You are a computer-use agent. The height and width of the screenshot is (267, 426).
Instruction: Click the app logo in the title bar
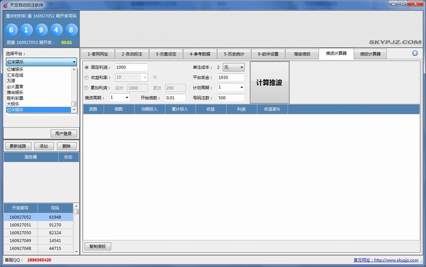(x=5, y=4)
